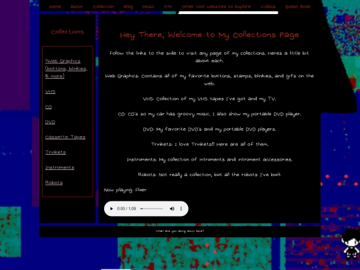Click the 'What are you doing down here?' footer text
Viewport: 360px width, 270px height.
click(180, 231)
